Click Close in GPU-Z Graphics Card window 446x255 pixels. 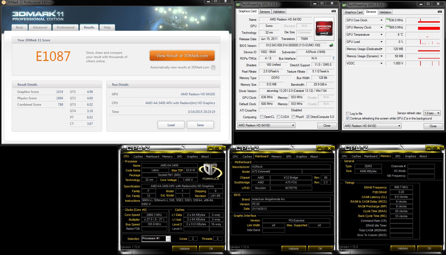click(327, 126)
